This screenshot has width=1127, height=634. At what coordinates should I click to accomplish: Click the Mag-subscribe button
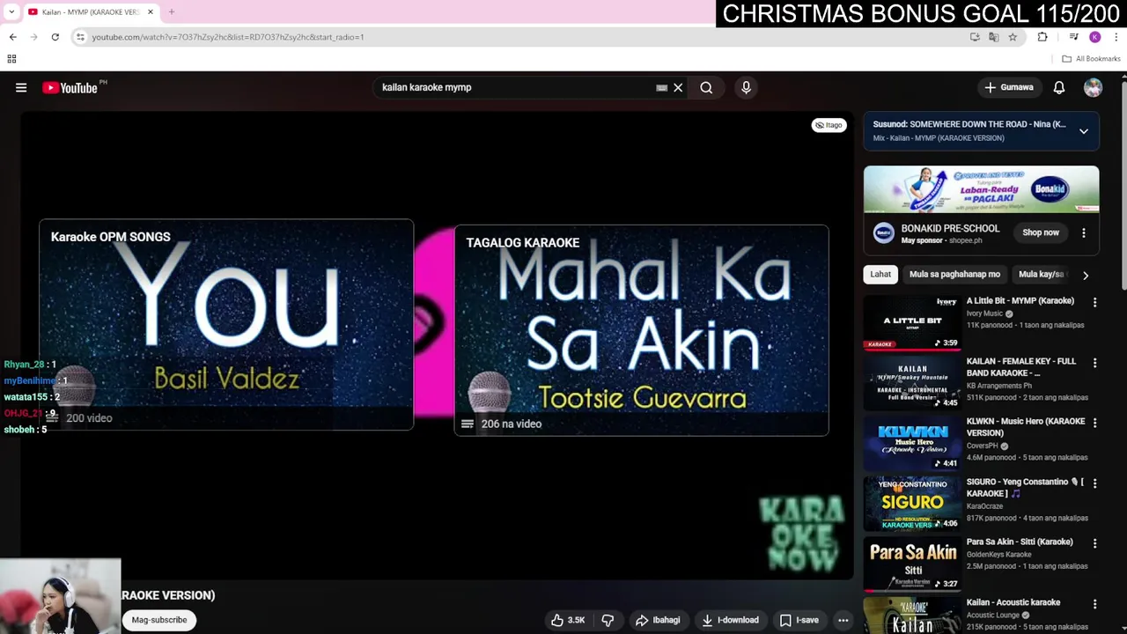coord(159,620)
